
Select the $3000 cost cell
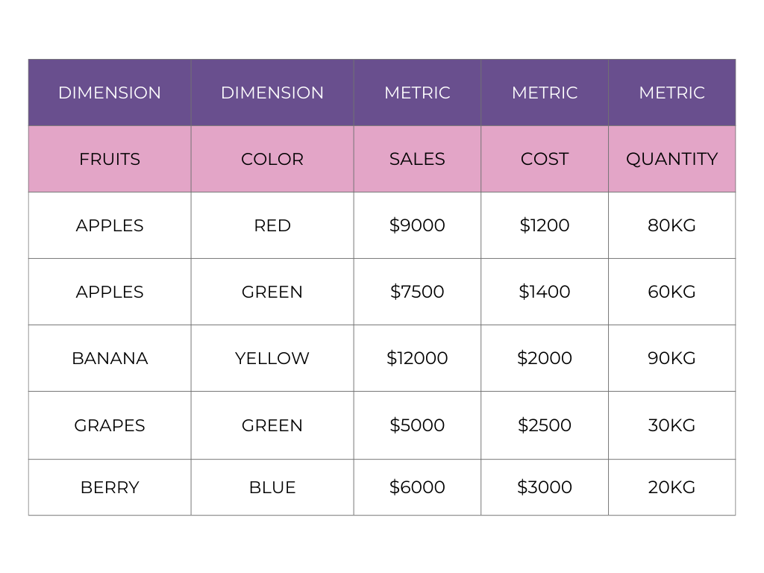[x=545, y=487]
